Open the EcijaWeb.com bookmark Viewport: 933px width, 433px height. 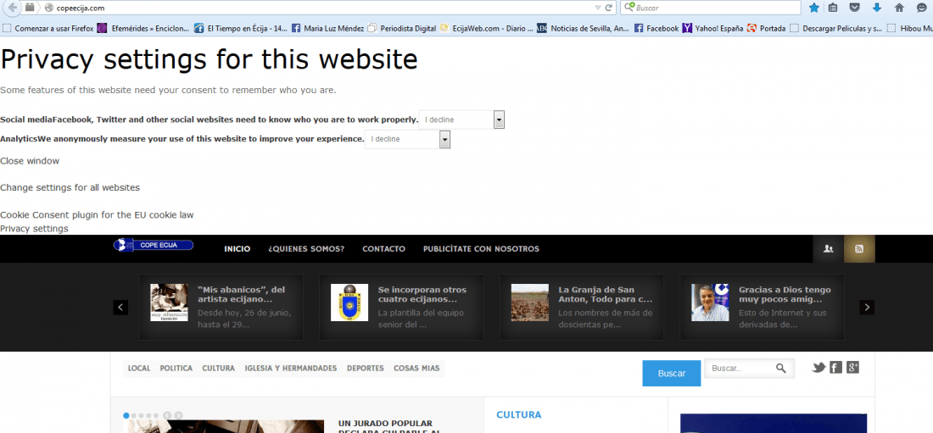[487, 28]
